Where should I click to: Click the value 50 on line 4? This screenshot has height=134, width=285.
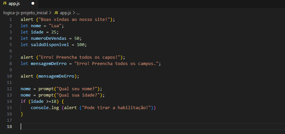[x=77, y=38]
